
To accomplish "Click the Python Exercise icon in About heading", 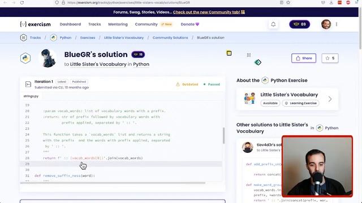I will (265, 80).
